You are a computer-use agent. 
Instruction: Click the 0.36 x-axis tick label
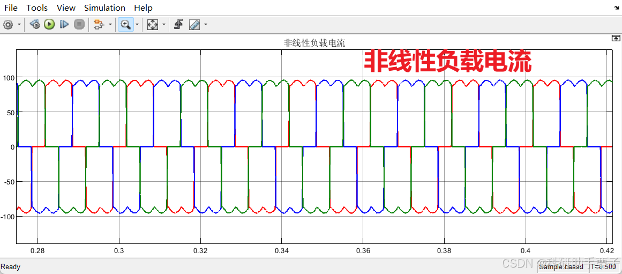pyautogui.click(x=363, y=251)
